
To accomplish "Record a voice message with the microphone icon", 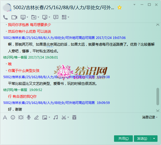I will coord(29,117).
